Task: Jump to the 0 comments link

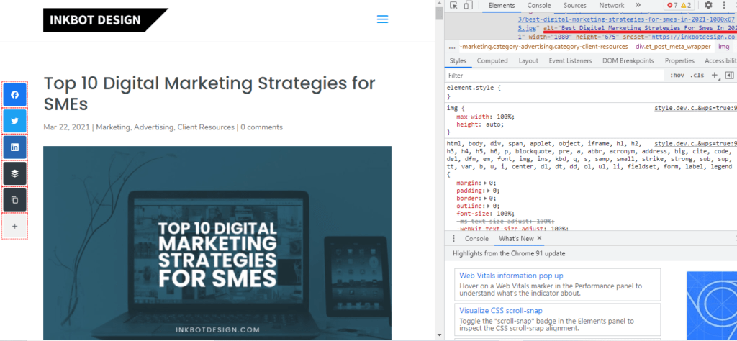Action: pyautogui.click(x=262, y=127)
